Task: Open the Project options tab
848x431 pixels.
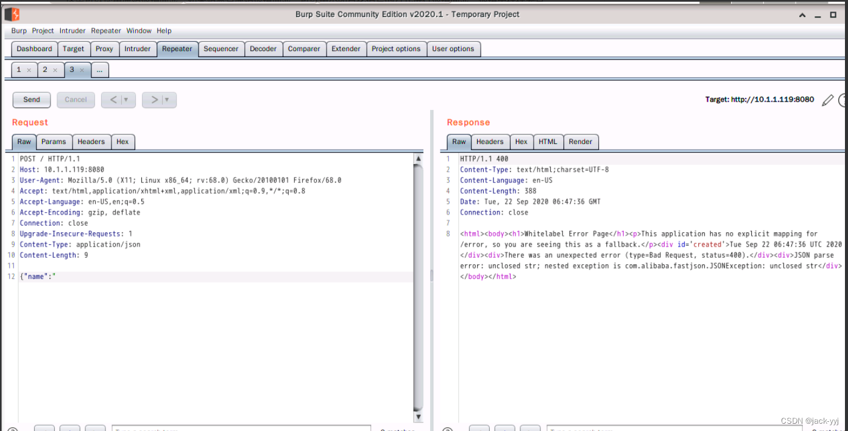Action: click(x=396, y=49)
